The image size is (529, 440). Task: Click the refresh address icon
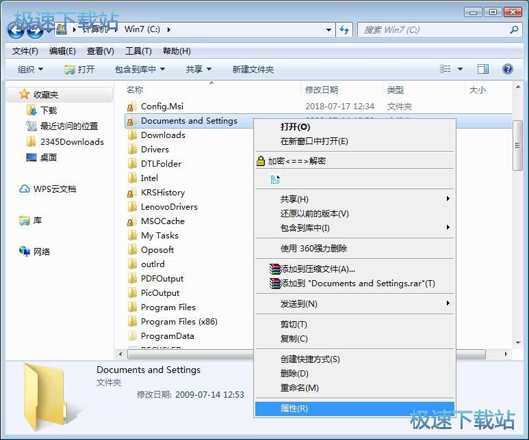(x=344, y=30)
